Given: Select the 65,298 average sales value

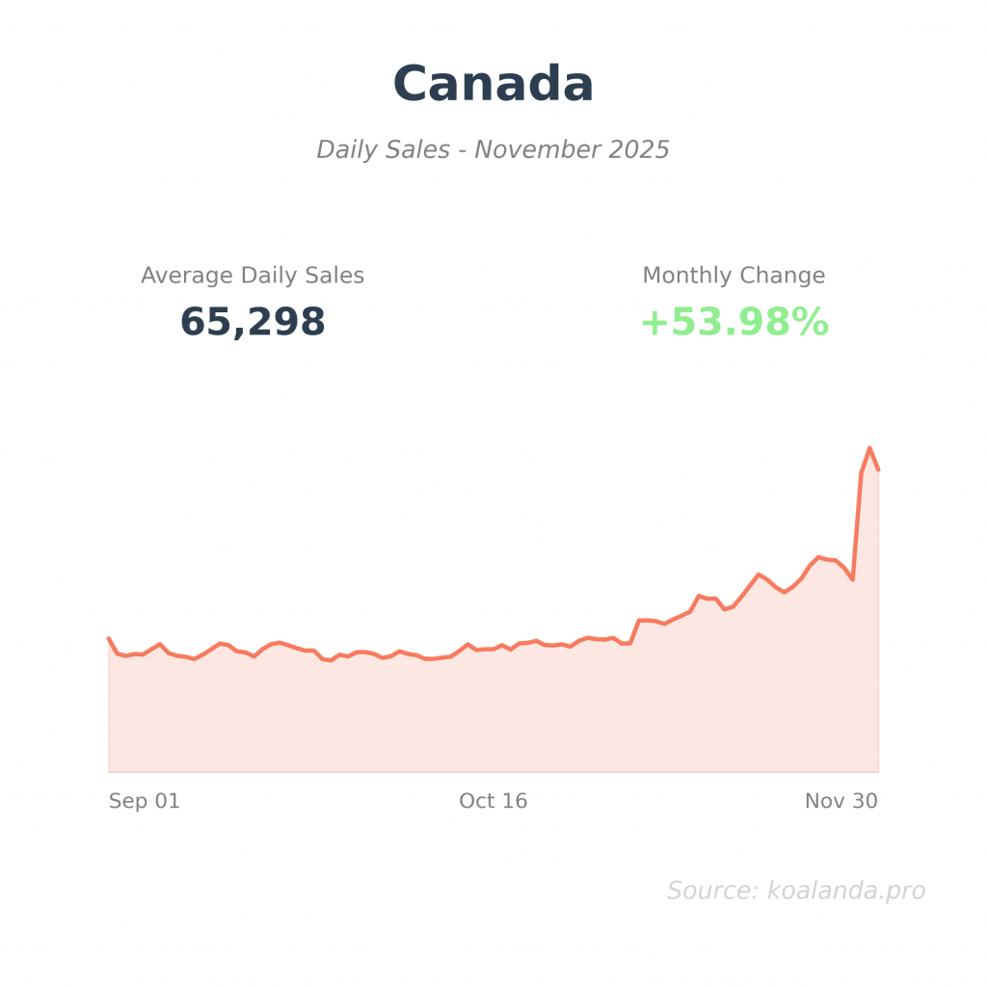Looking at the screenshot, I should [253, 322].
